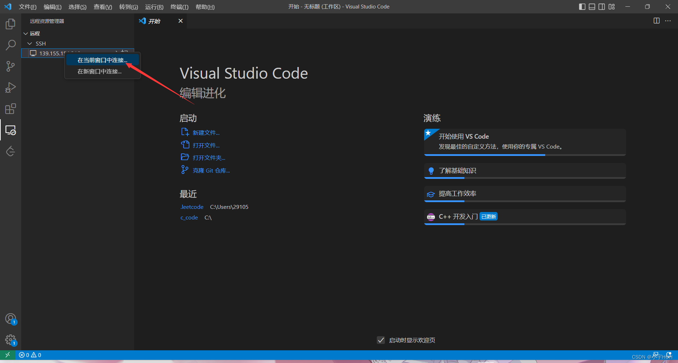
Task: Click the 克隆 Git 仓库... link
Action: [211, 170]
